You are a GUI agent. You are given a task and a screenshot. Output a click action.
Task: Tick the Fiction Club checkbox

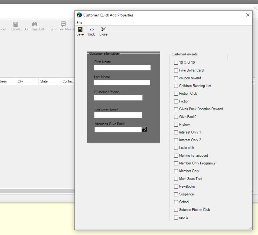click(x=176, y=94)
